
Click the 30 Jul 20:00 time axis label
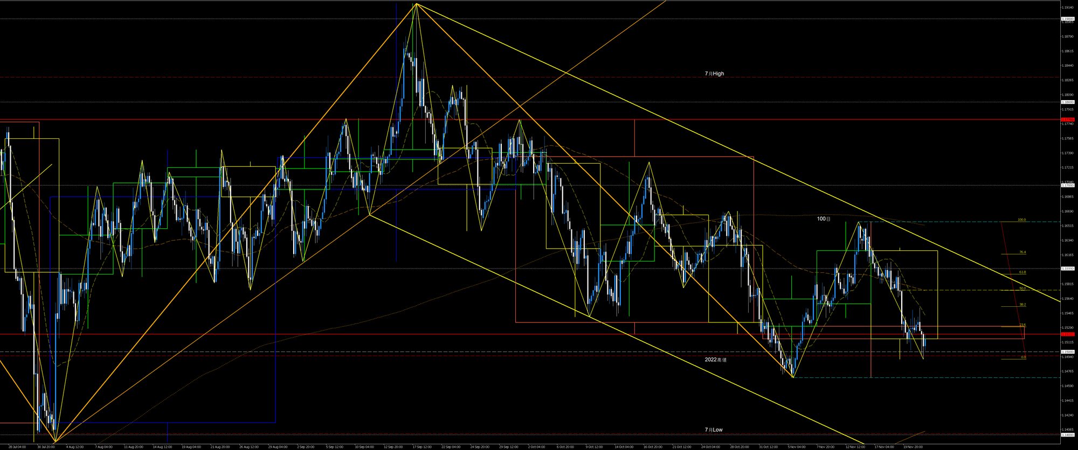pos(46,447)
